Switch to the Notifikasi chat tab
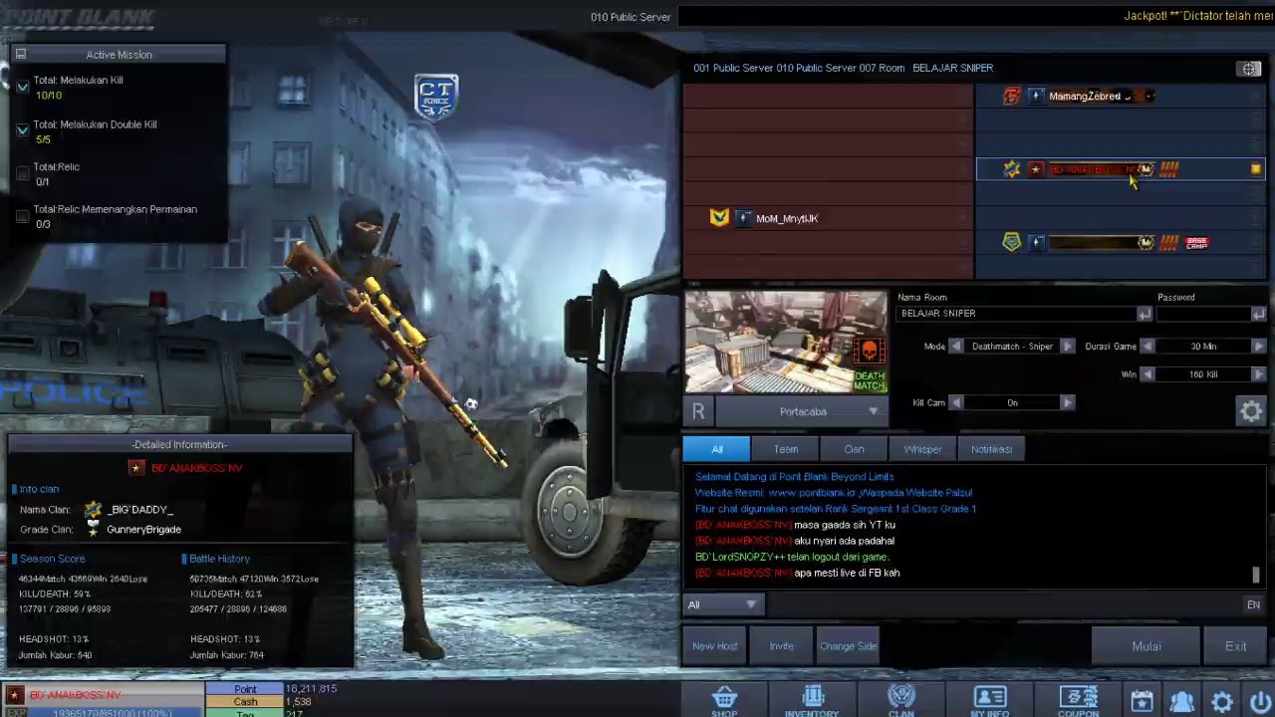Viewport: 1275px width, 717px height. click(991, 449)
